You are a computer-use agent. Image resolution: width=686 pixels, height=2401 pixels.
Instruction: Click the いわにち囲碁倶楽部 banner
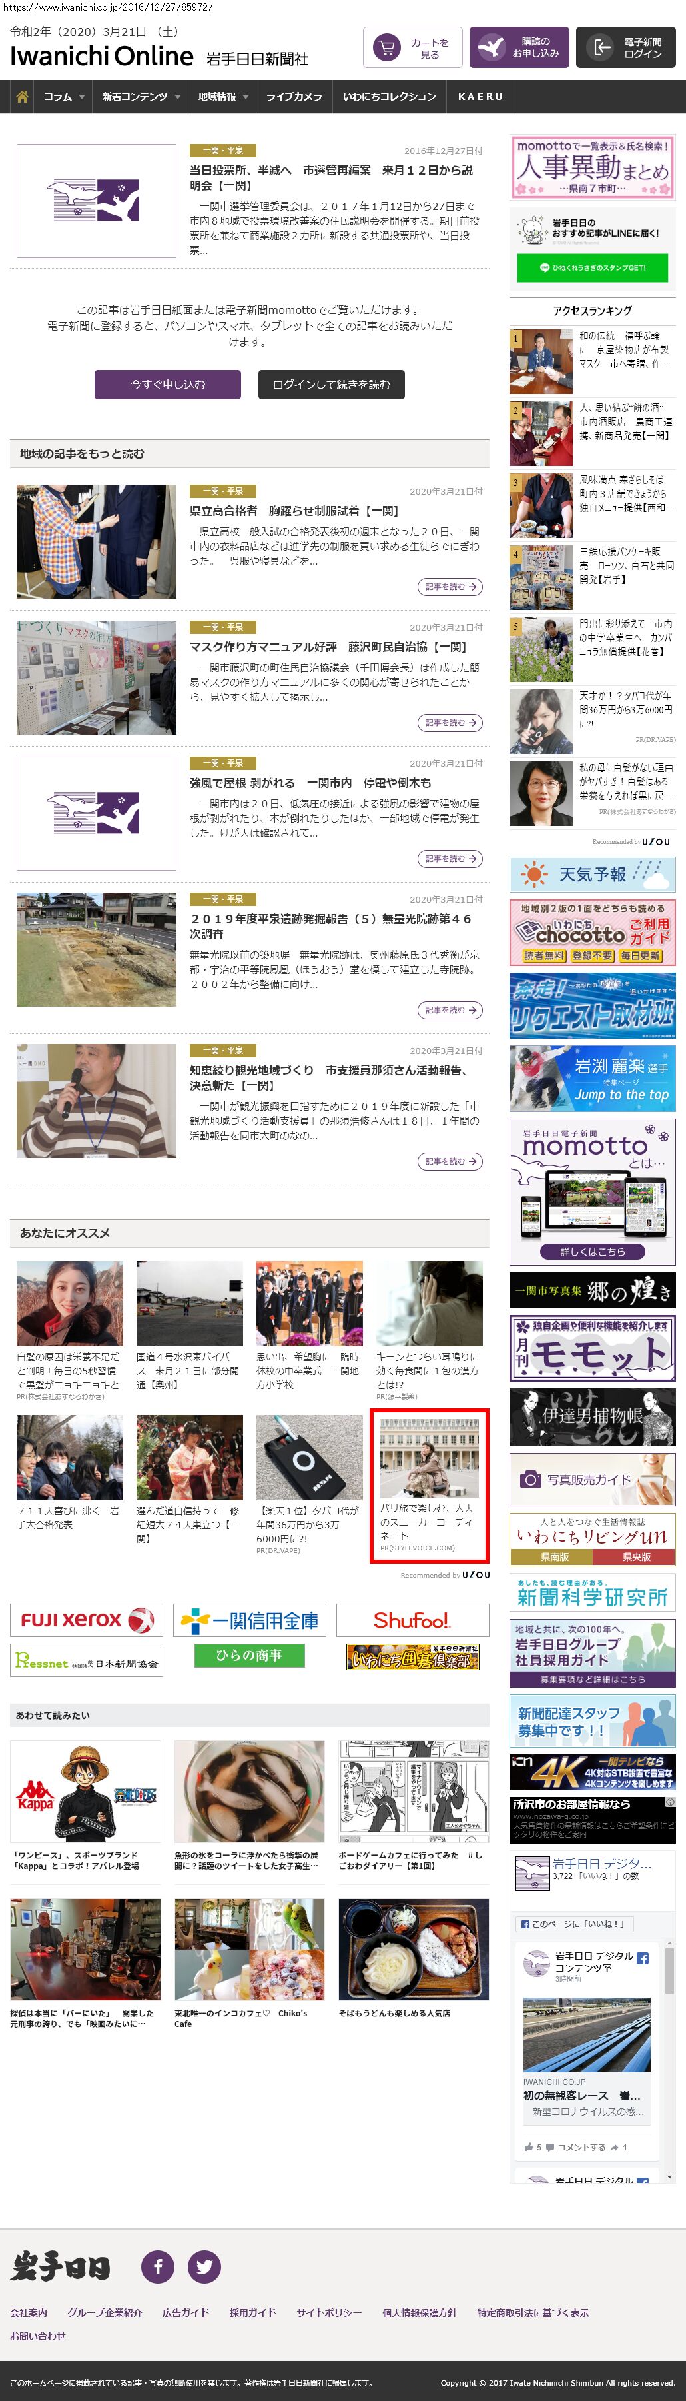click(x=412, y=1656)
